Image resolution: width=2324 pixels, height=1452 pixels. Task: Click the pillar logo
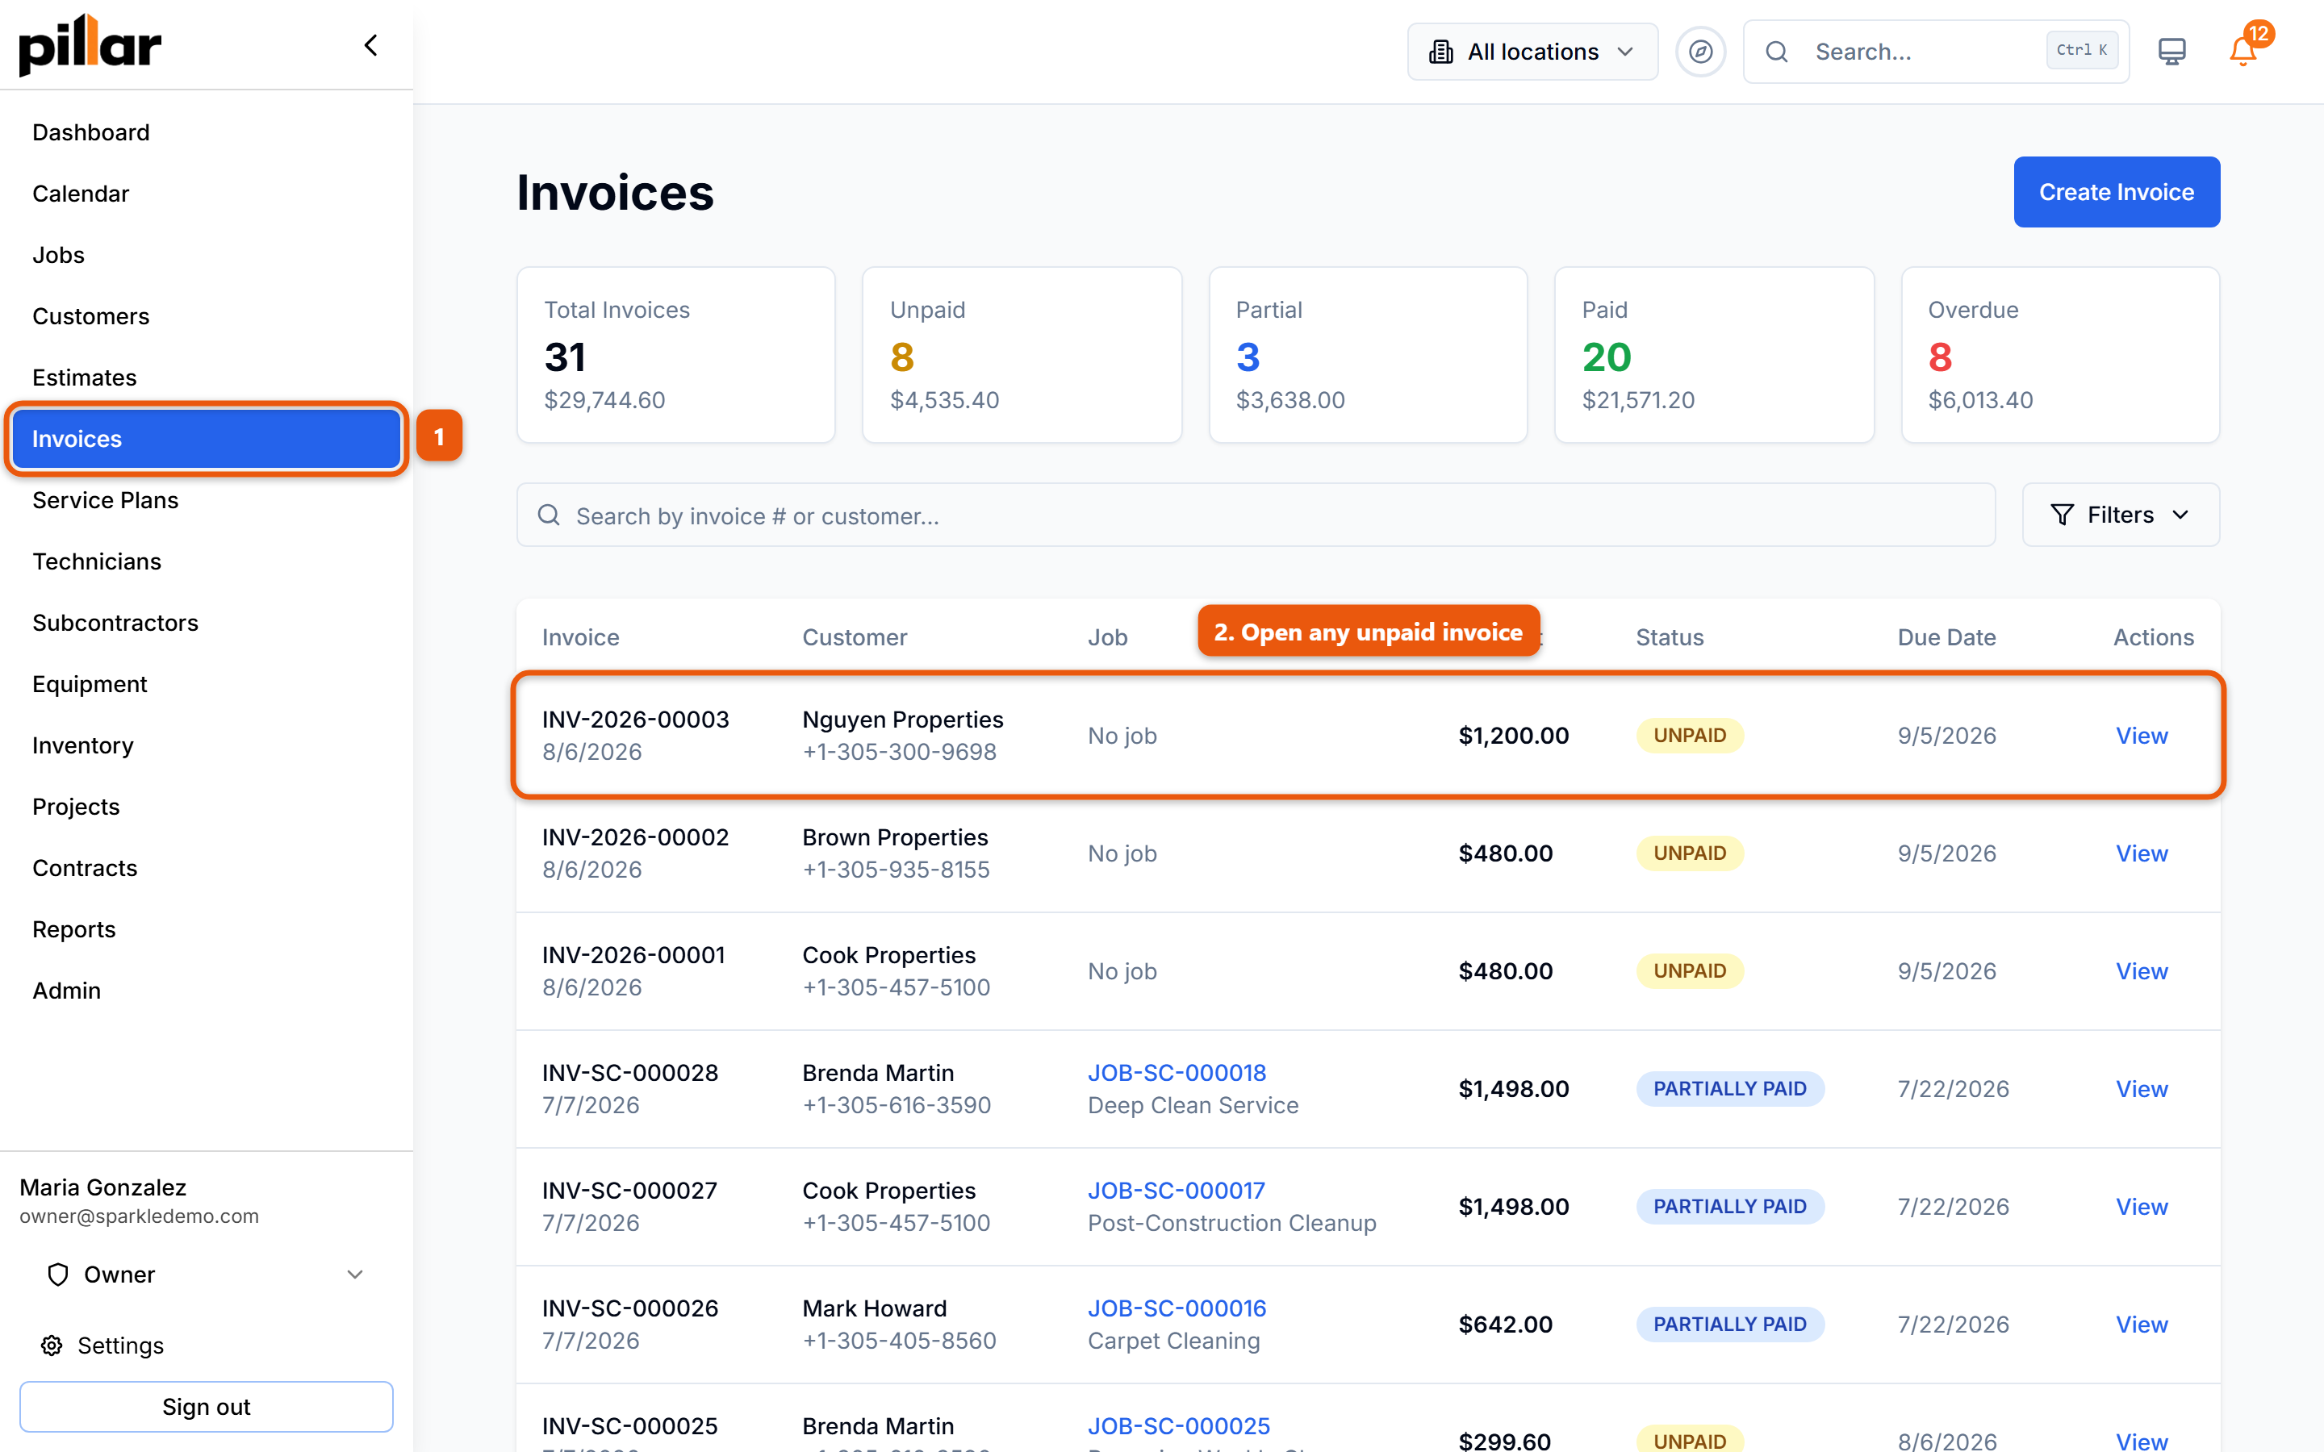(90, 45)
